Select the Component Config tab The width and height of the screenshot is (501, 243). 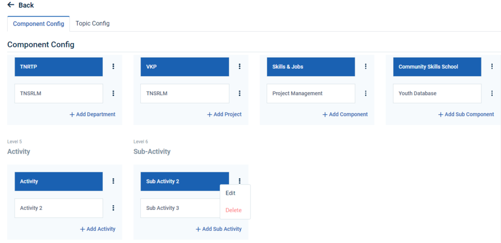39,24
